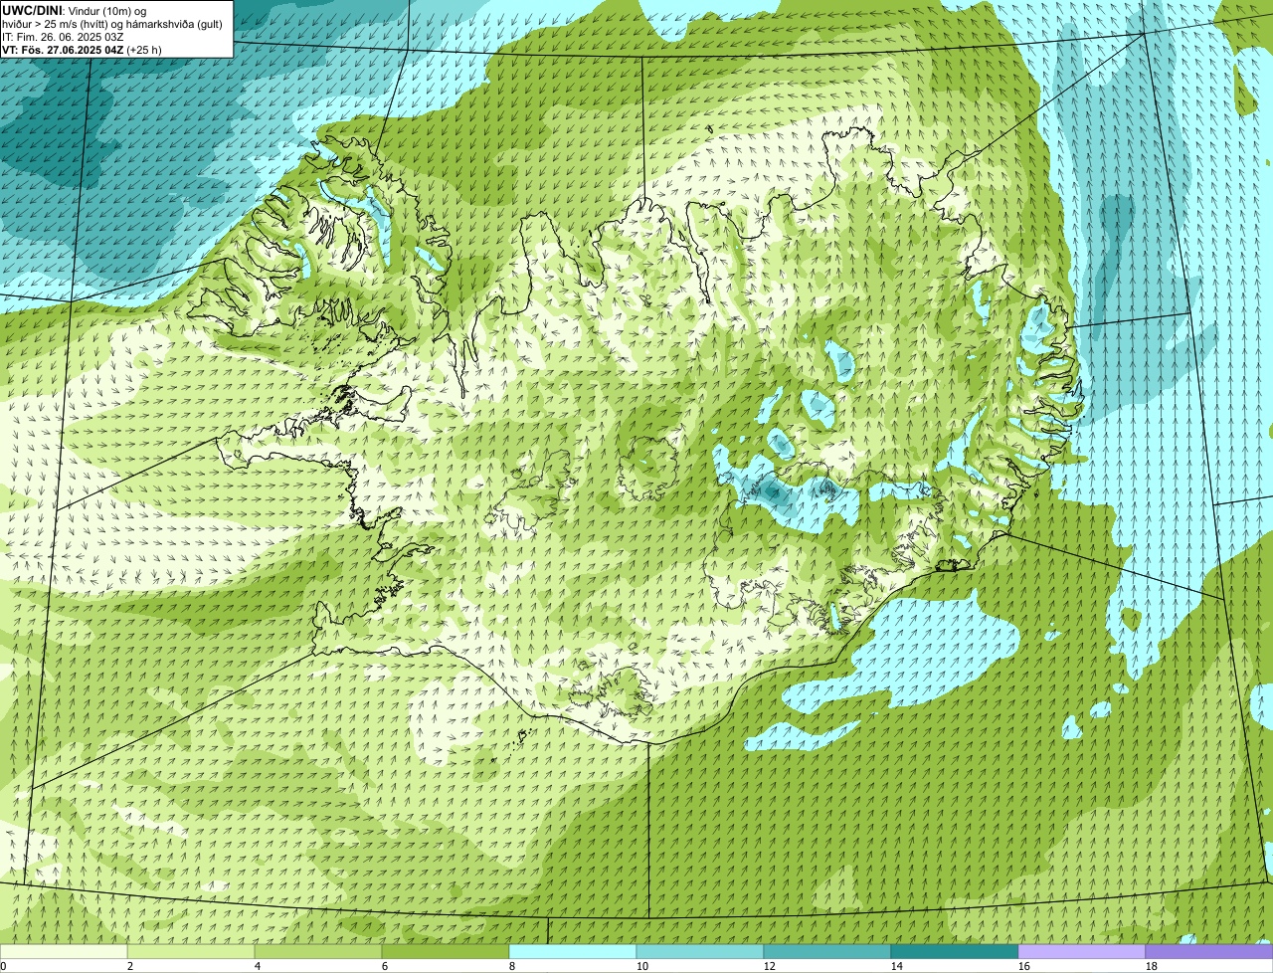Click the 4–6 m/s light green legend swatch
The height and width of the screenshot is (973, 1273).
point(318,952)
